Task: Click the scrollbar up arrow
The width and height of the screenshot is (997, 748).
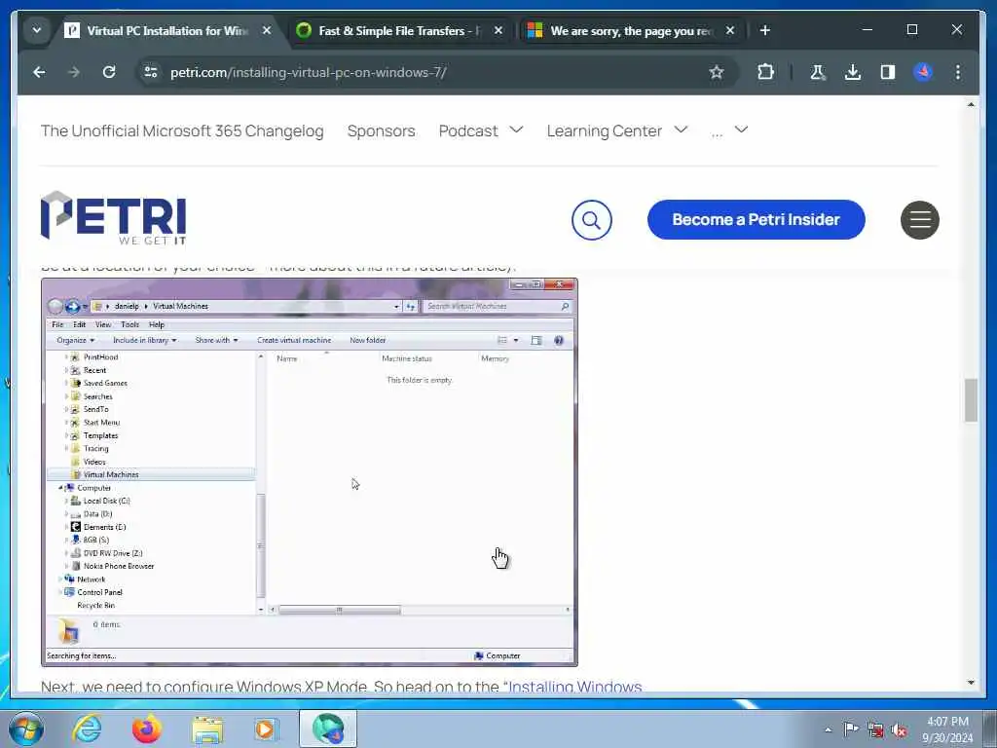Action: tap(971, 104)
